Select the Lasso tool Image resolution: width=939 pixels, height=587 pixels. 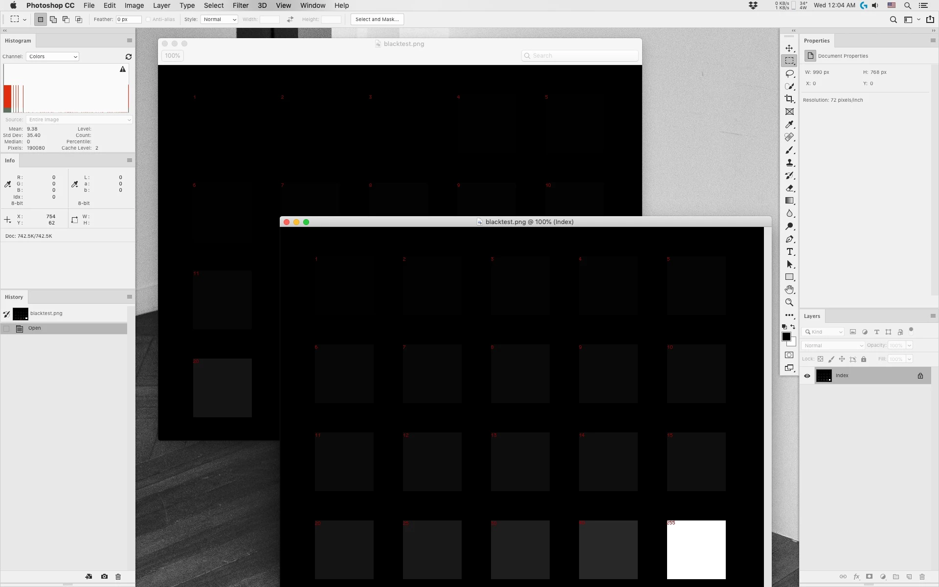[x=789, y=73]
